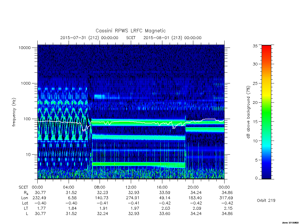Click the green middle of the colorbar
This screenshot has height=224, width=299.
(266, 112)
